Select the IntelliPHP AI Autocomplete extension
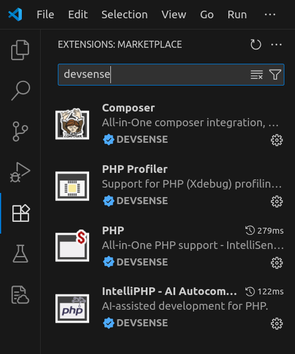The image size is (295, 354). tap(169, 307)
